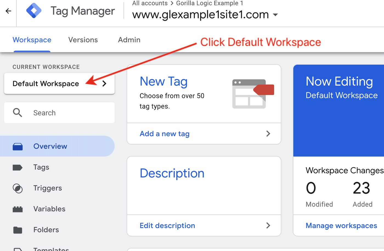The height and width of the screenshot is (251, 384).
Task: Select Overview in the sidebar
Action: tap(57, 146)
